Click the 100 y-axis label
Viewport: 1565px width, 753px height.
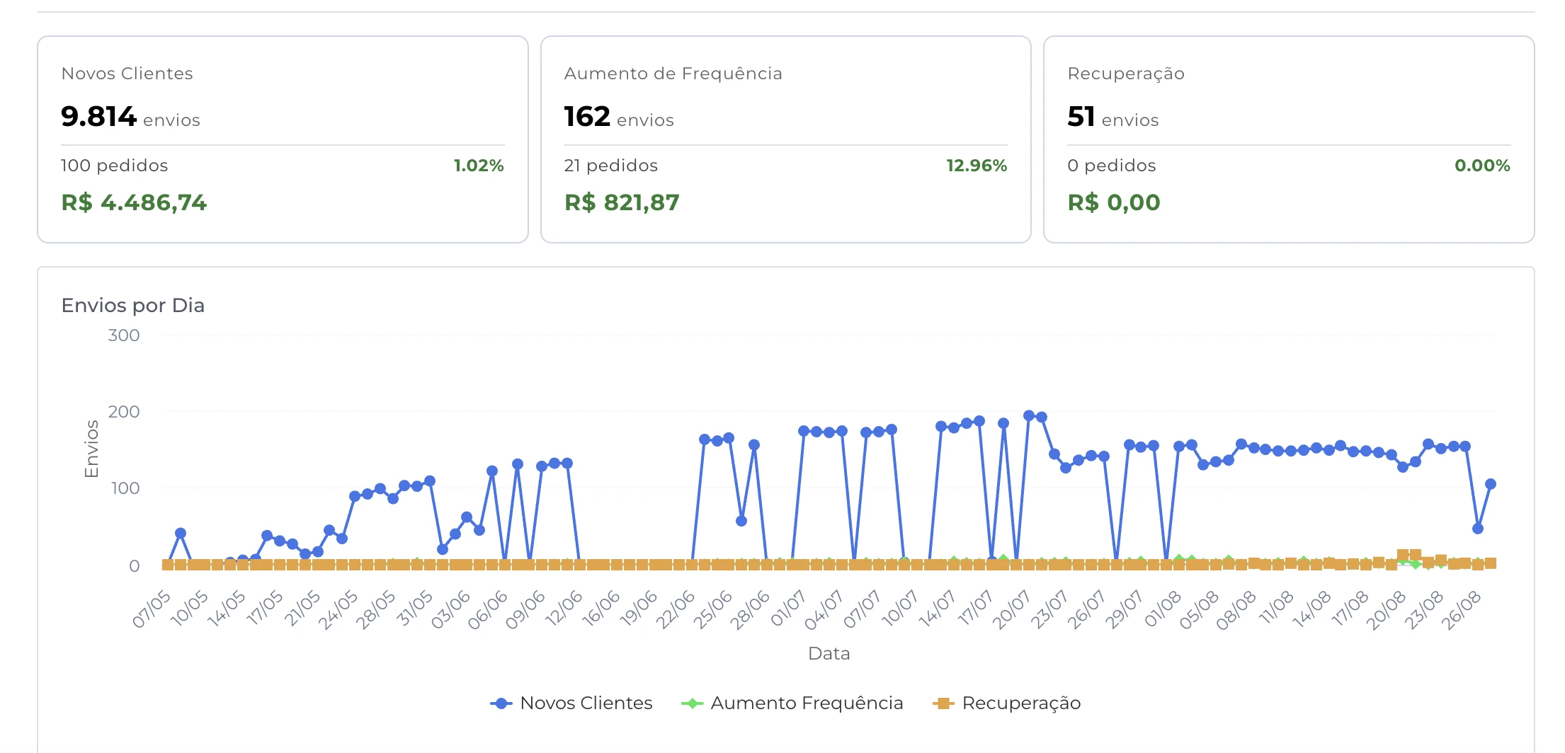tap(125, 488)
